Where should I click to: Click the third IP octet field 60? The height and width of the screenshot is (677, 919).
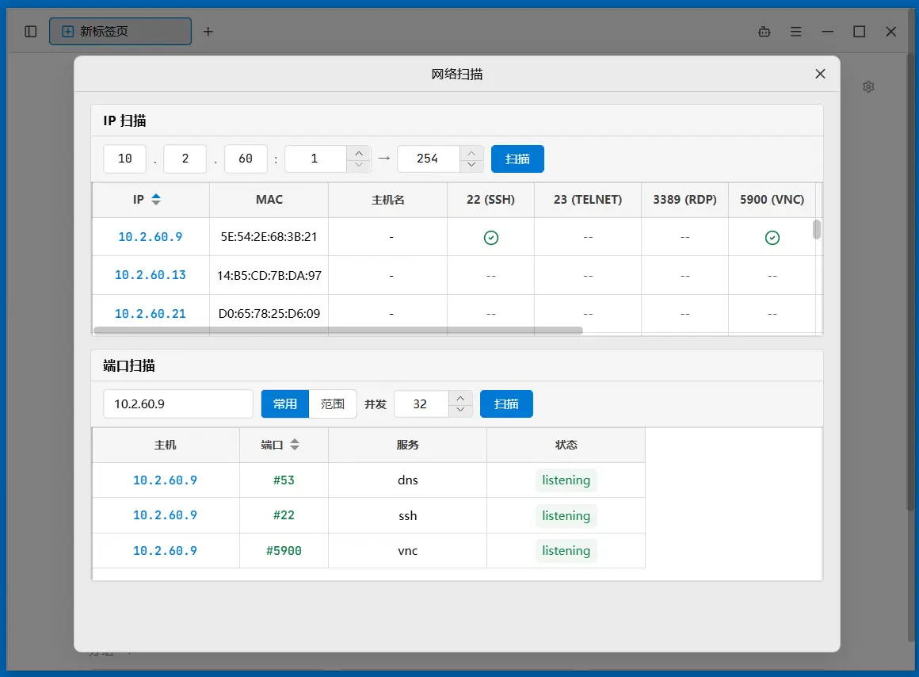point(246,159)
